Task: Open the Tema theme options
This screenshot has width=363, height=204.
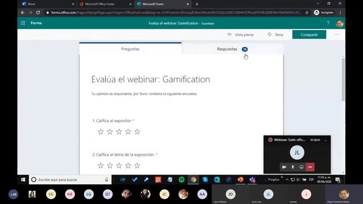Action: coord(276,35)
